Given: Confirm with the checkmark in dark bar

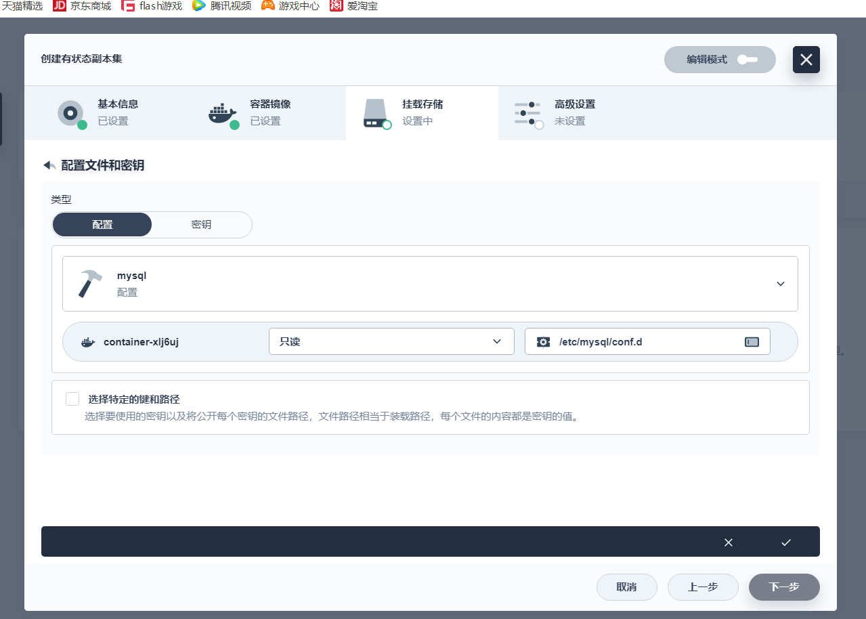Looking at the screenshot, I should (x=785, y=542).
